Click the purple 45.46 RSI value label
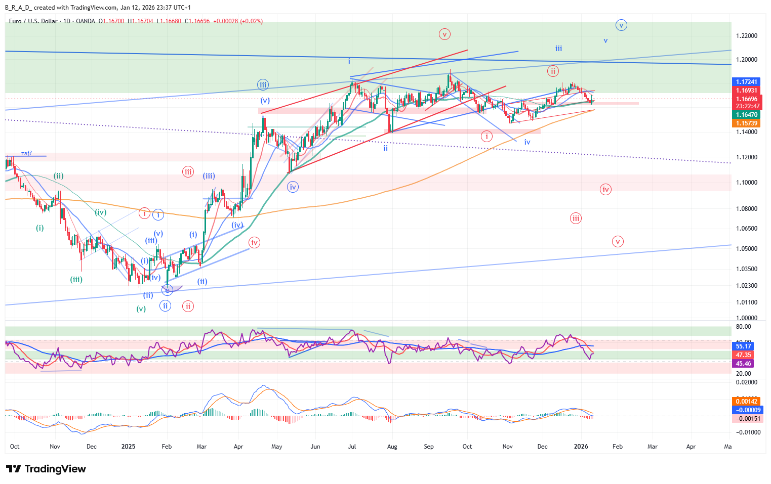 point(743,364)
